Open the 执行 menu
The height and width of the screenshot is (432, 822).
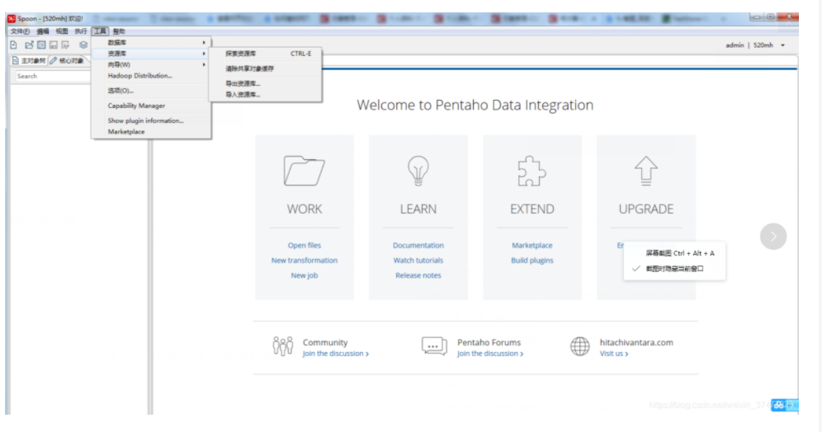click(81, 31)
